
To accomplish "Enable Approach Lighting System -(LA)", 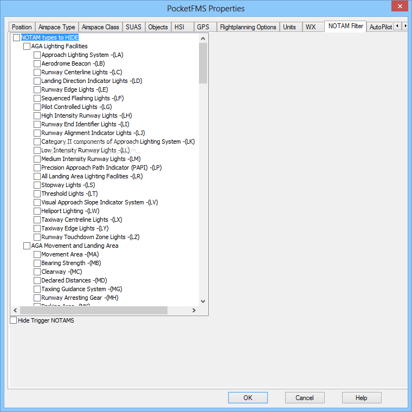I will pos(37,55).
